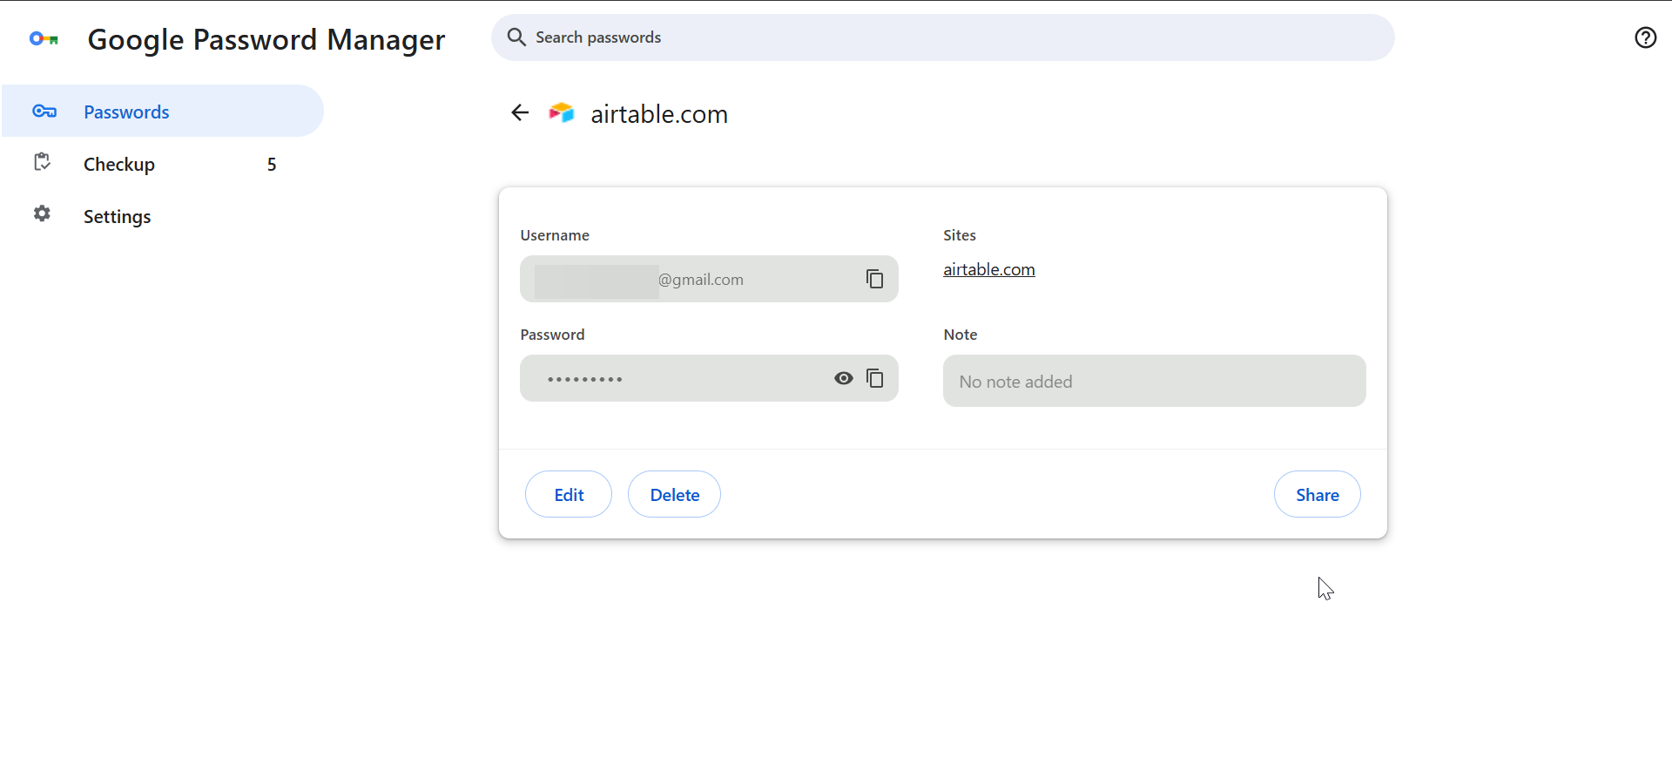Open the airtable.com site link
Viewport: 1672px width, 765px height.
coord(988,270)
